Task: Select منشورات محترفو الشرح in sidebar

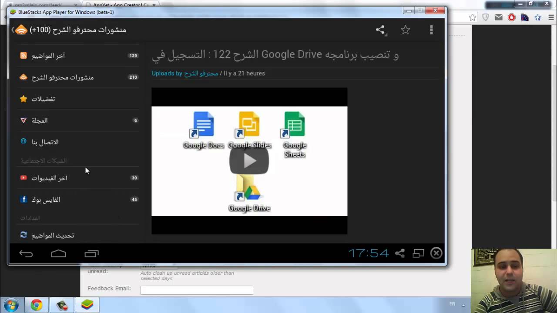Action: tap(79, 77)
